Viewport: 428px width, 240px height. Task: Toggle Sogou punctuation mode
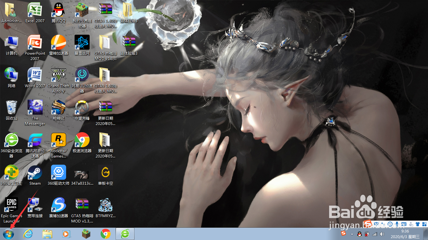pos(383,224)
